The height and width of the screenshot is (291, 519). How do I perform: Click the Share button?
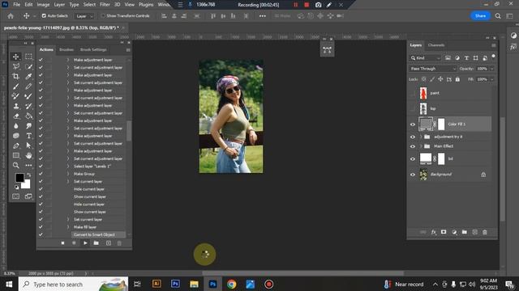coord(480,16)
